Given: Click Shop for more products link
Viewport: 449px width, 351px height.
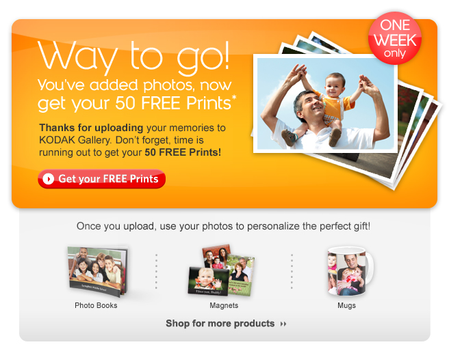Looking at the screenshot, I should 220,323.
